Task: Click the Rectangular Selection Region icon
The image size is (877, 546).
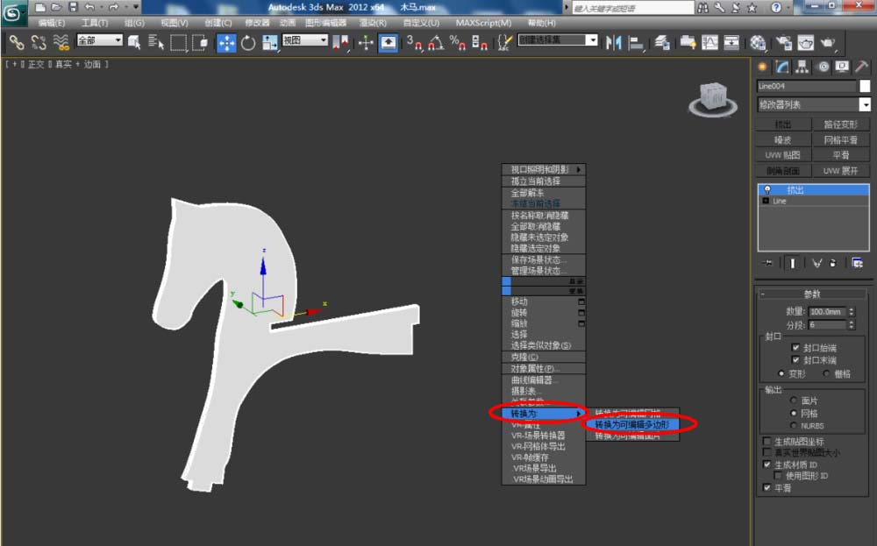Action: (x=178, y=42)
